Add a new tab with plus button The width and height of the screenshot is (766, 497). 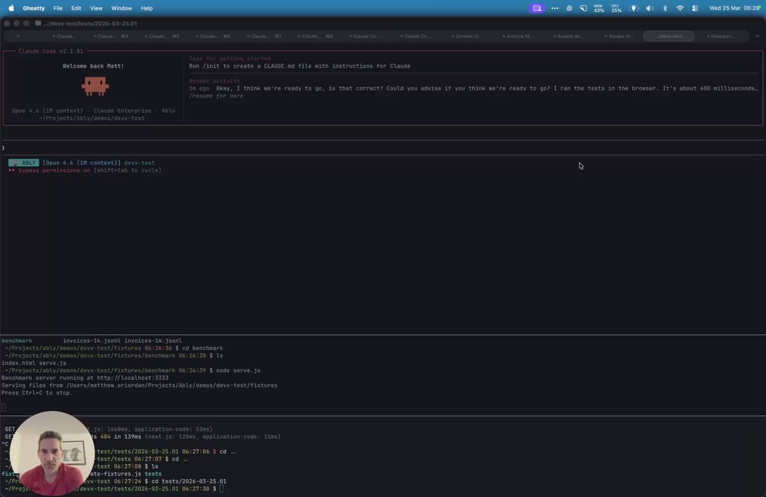point(757,36)
